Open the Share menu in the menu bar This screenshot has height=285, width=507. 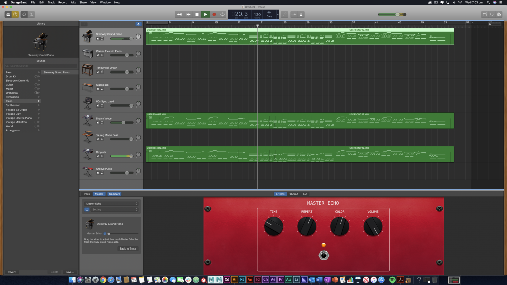point(83,2)
